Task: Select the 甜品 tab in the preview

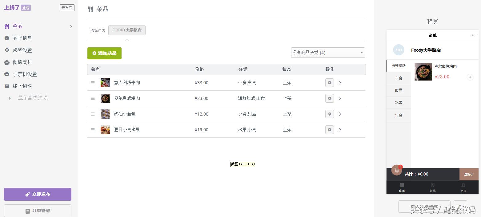Action: pyautogui.click(x=399, y=90)
